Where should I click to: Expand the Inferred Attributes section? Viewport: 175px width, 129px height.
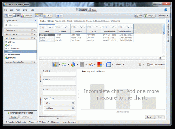34,62
